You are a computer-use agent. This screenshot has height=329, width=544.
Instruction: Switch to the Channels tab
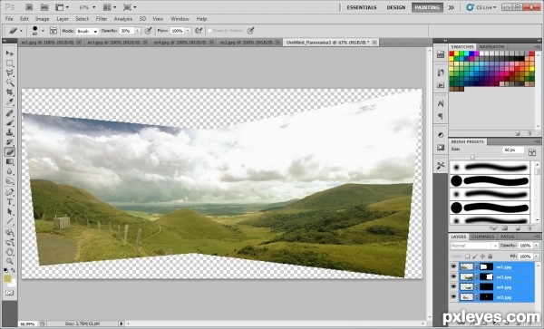tap(483, 237)
